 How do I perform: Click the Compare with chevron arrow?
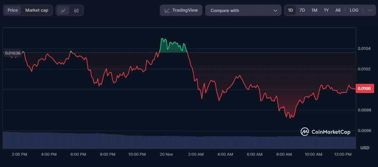point(275,11)
